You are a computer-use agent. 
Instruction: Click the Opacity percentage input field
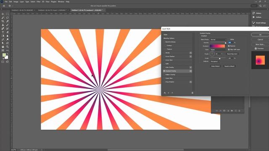(230, 43)
